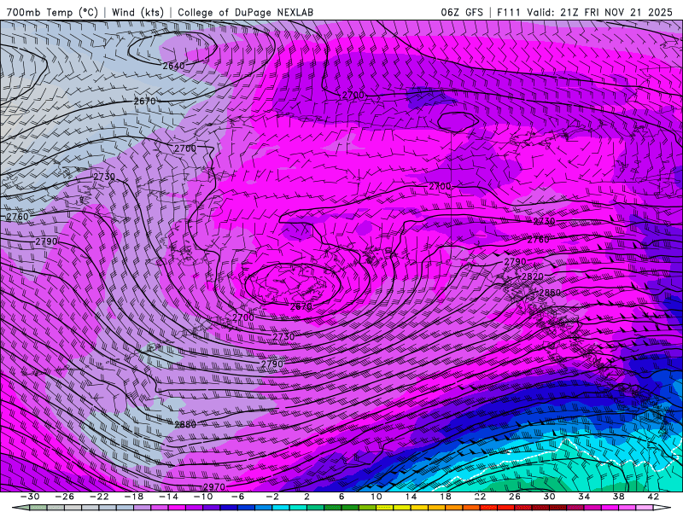This screenshot has height=512, width=683.
Task: Click the yellow dotted swatch under 10 on the color bar
Action: [385, 508]
